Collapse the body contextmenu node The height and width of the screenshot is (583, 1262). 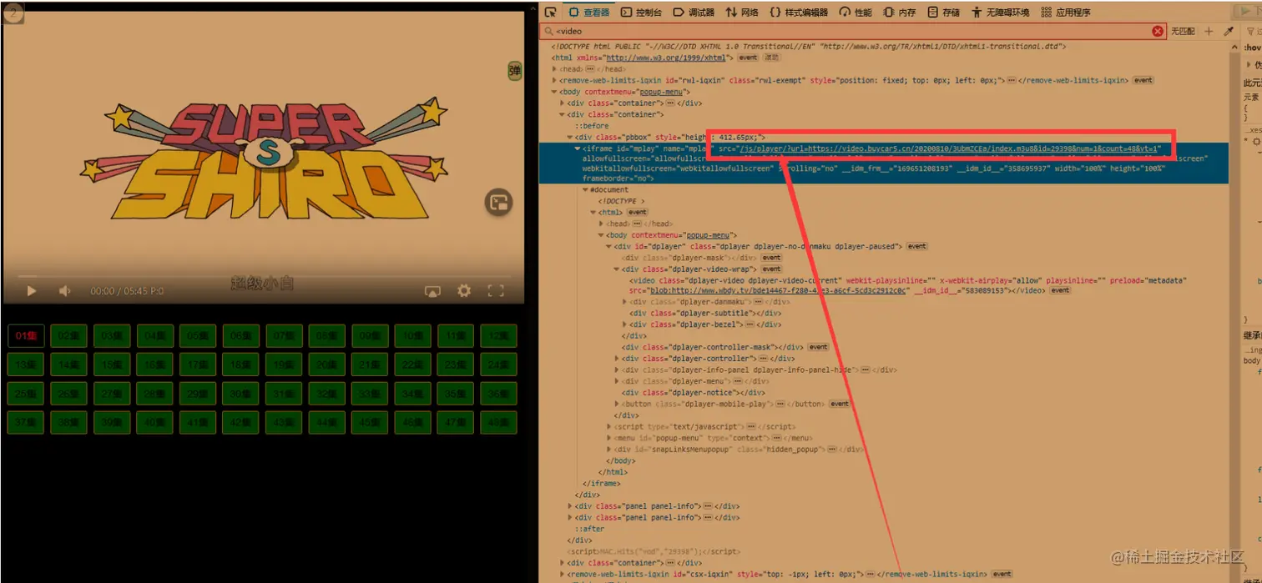tap(554, 92)
